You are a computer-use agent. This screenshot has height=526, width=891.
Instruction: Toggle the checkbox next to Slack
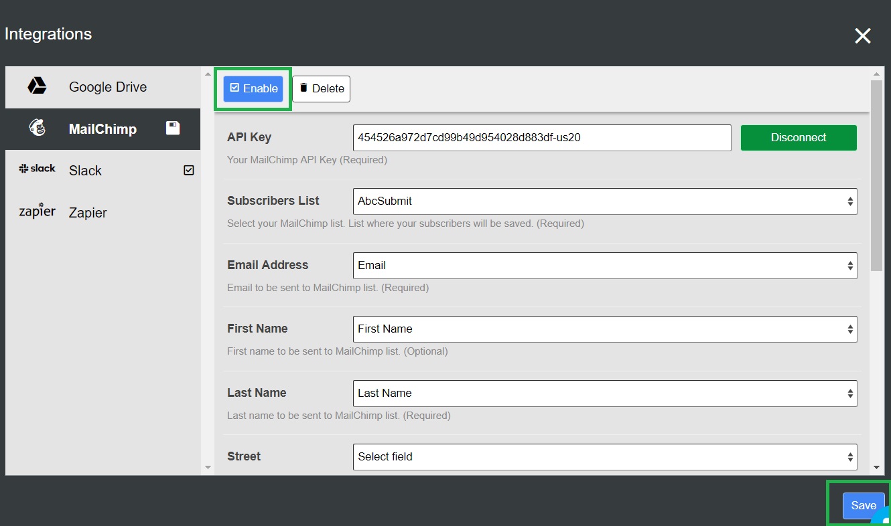(x=189, y=171)
